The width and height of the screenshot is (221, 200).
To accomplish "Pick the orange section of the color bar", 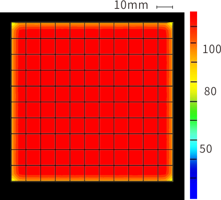I will tap(194, 52).
